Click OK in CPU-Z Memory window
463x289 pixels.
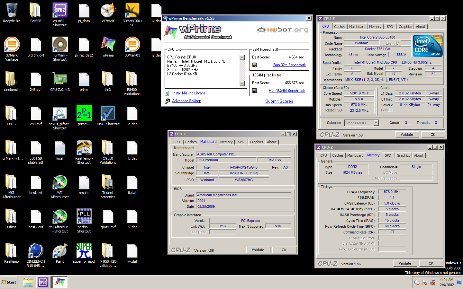pyautogui.click(x=431, y=263)
